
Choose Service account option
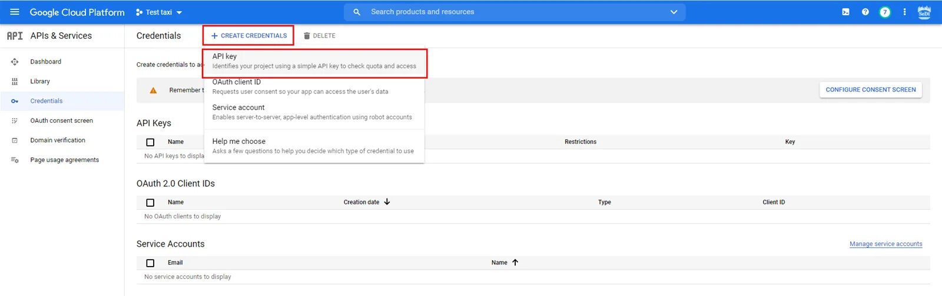[314, 112]
